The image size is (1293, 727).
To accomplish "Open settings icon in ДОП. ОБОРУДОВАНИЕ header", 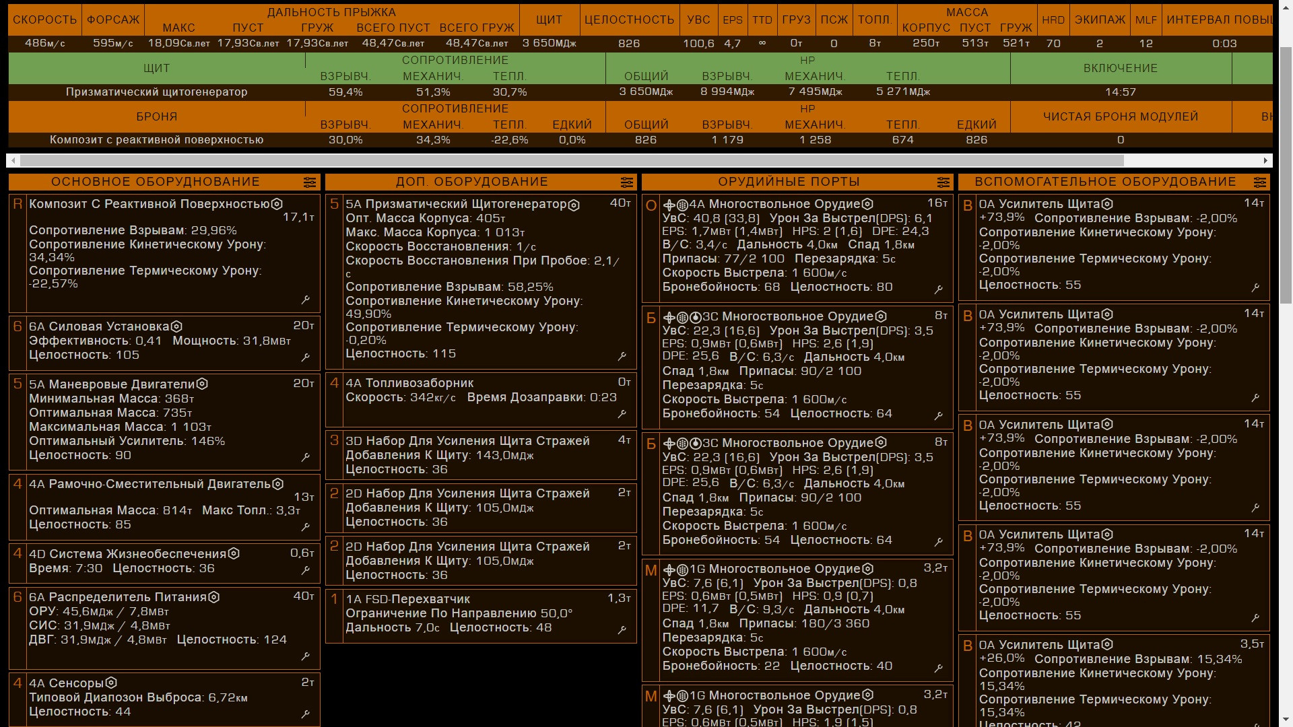I will [627, 182].
